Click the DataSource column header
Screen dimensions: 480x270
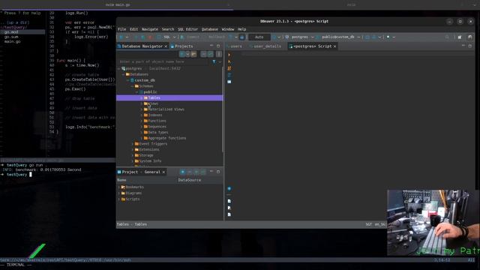click(x=189, y=180)
